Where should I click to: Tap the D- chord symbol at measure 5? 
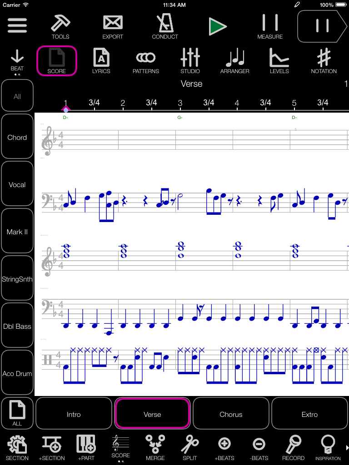294,118
